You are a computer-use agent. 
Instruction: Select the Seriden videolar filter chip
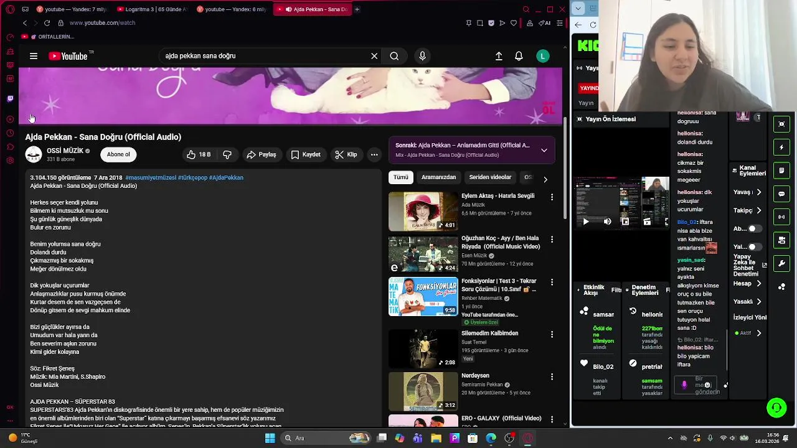[x=490, y=177]
